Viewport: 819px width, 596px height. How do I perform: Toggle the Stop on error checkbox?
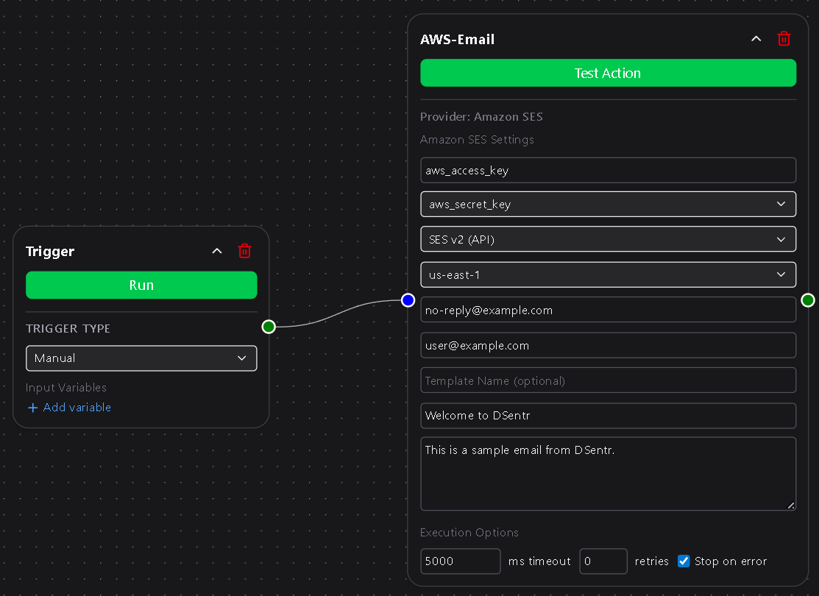pos(683,561)
